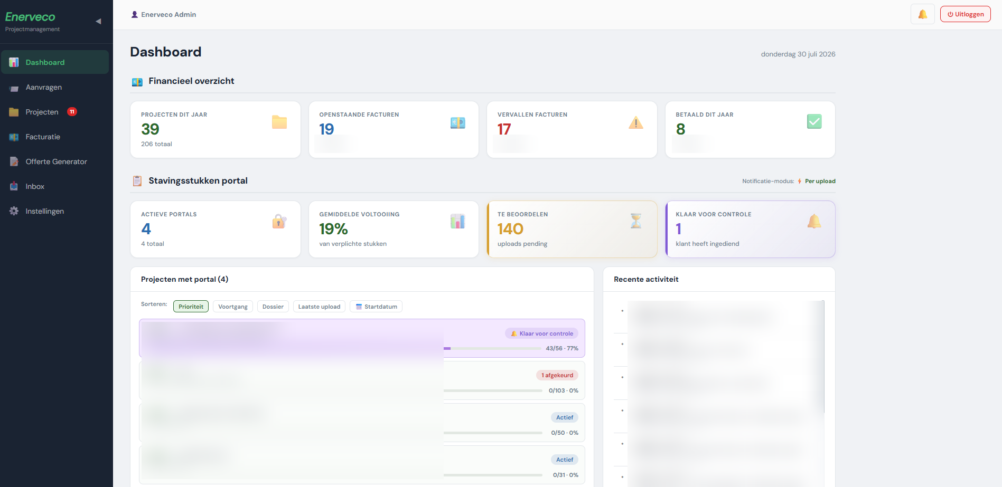Click the checkmark icon in Betaald dit jaar card

point(814,121)
